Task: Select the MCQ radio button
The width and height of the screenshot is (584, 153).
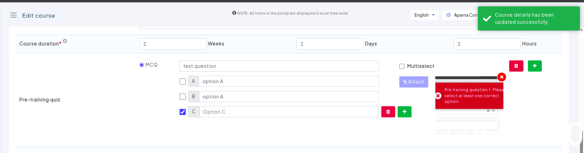Action: [142, 65]
